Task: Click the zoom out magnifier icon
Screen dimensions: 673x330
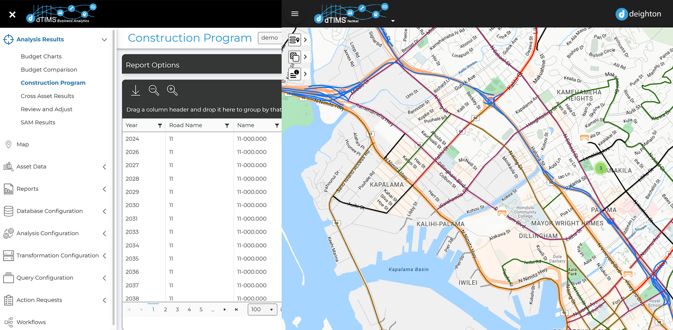Action: click(154, 90)
